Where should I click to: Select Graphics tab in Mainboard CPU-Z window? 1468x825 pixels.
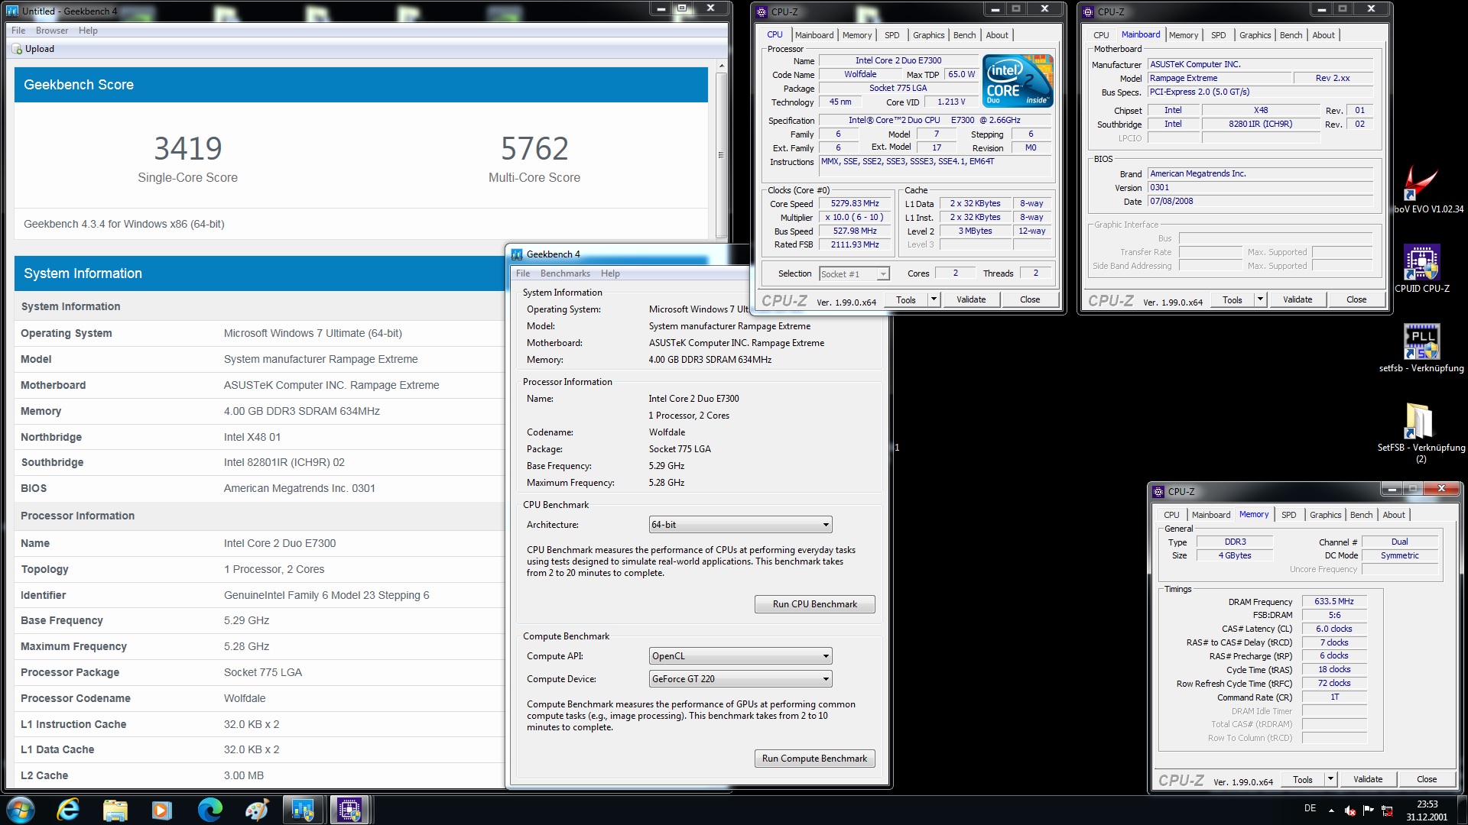(x=1255, y=35)
